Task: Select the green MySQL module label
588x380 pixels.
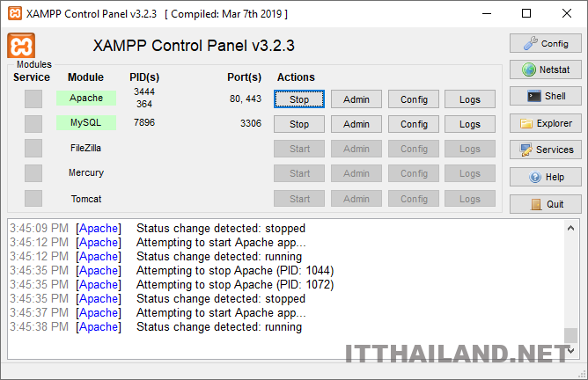Action: click(86, 122)
